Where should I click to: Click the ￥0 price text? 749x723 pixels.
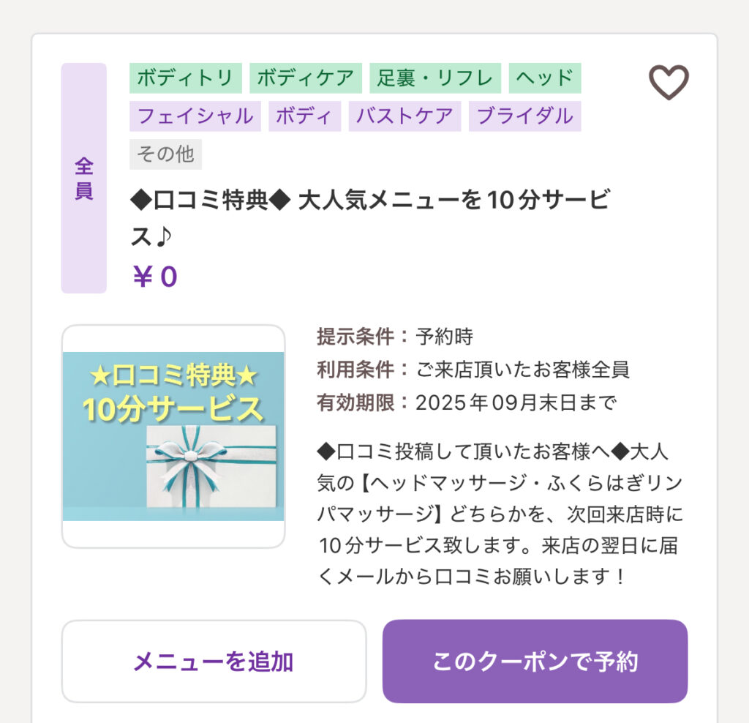(154, 277)
